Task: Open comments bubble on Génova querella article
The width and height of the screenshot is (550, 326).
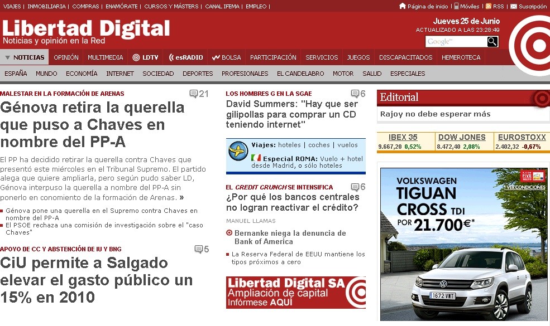Action: click(194, 94)
